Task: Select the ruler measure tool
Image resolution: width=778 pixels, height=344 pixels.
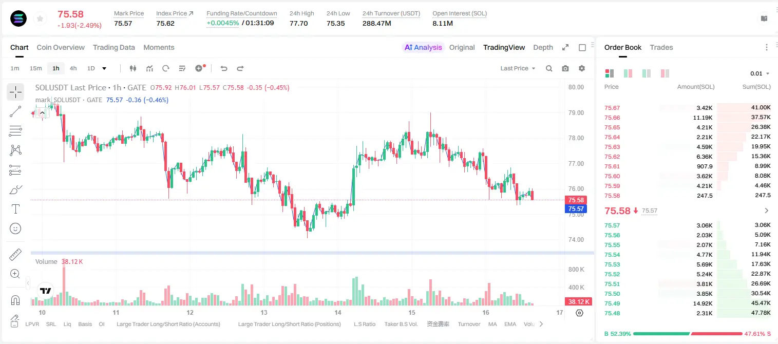Action: (15, 255)
